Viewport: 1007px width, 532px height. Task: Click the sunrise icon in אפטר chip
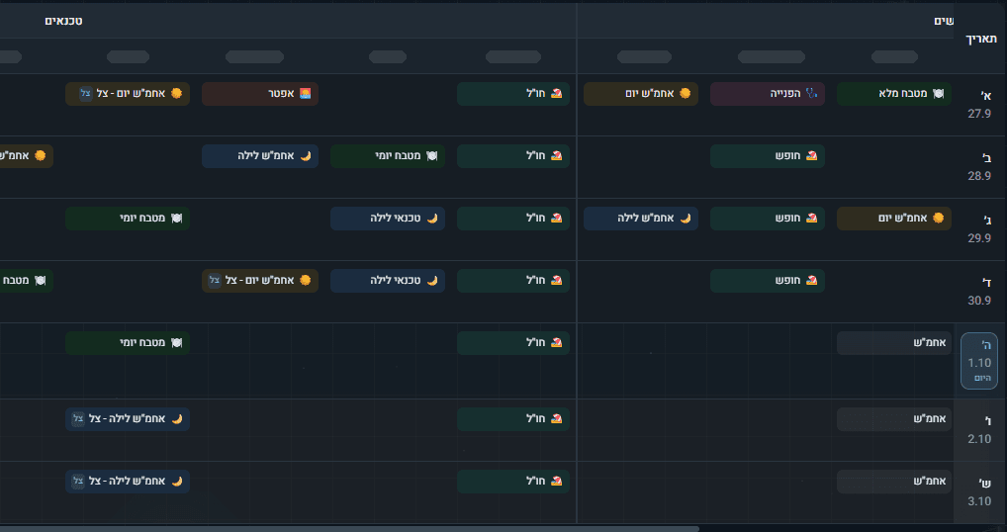pos(306,94)
